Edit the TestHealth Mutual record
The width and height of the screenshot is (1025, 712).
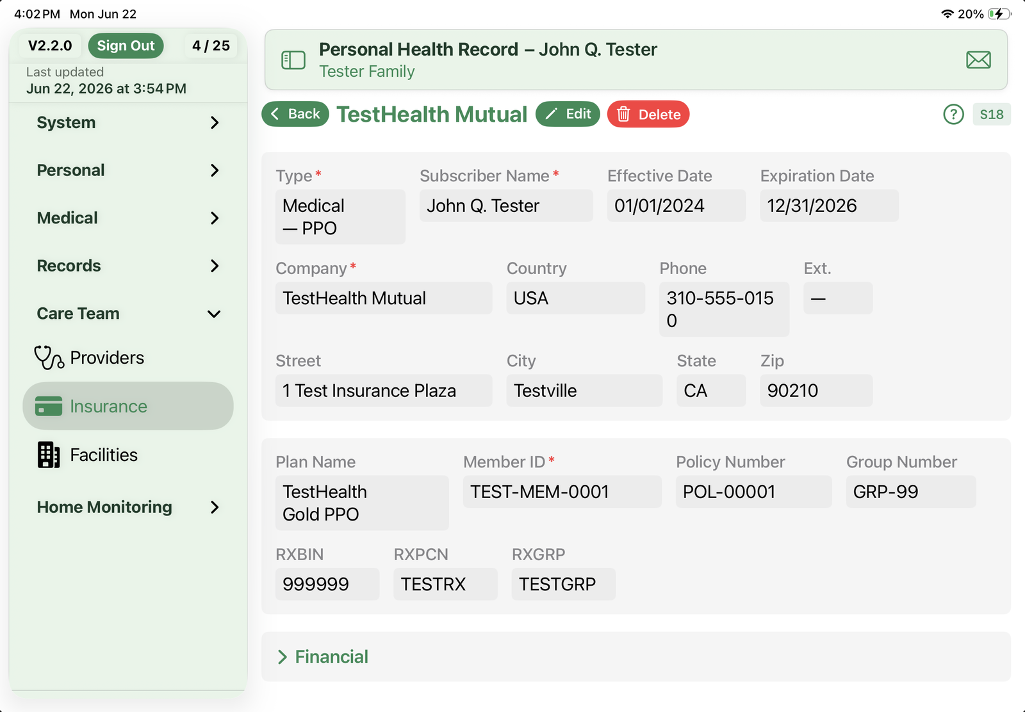point(568,114)
